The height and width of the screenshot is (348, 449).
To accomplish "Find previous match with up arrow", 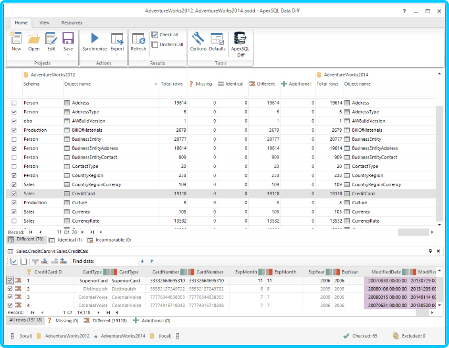I will coord(152,261).
